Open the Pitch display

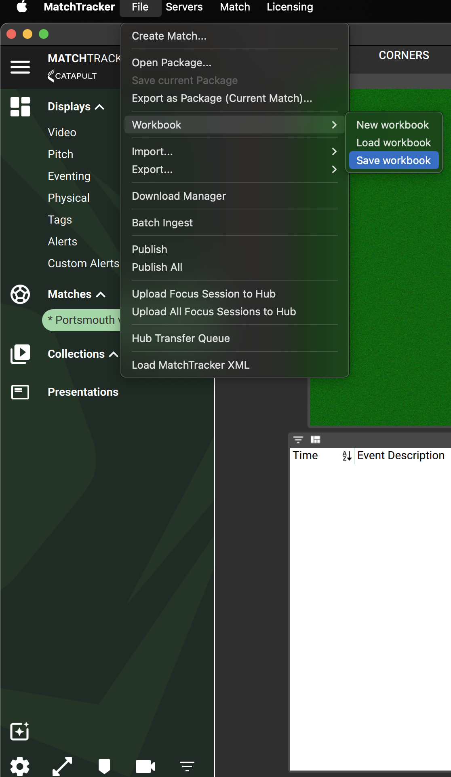pyautogui.click(x=60, y=154)
